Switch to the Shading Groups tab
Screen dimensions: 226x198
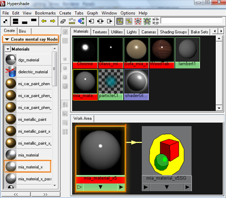pos(173,32)
